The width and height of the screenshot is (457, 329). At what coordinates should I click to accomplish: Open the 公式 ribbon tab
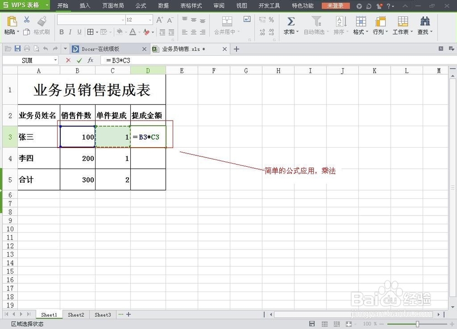point(141,5)
